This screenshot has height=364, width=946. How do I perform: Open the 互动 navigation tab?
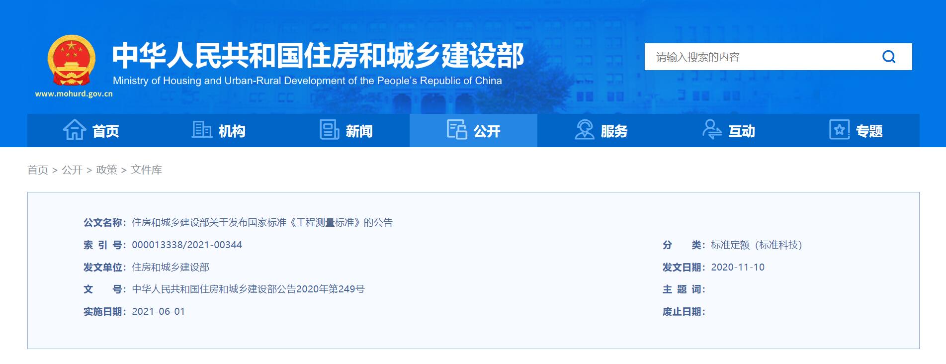point(728,130)
